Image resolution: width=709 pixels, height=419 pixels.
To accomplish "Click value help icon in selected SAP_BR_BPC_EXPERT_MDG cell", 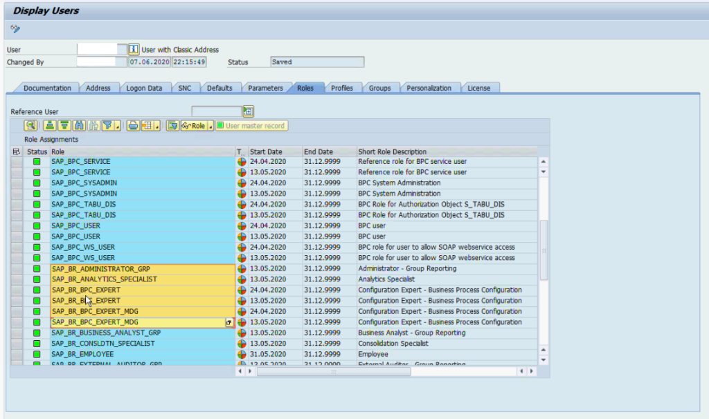I will tap(228, 322).
